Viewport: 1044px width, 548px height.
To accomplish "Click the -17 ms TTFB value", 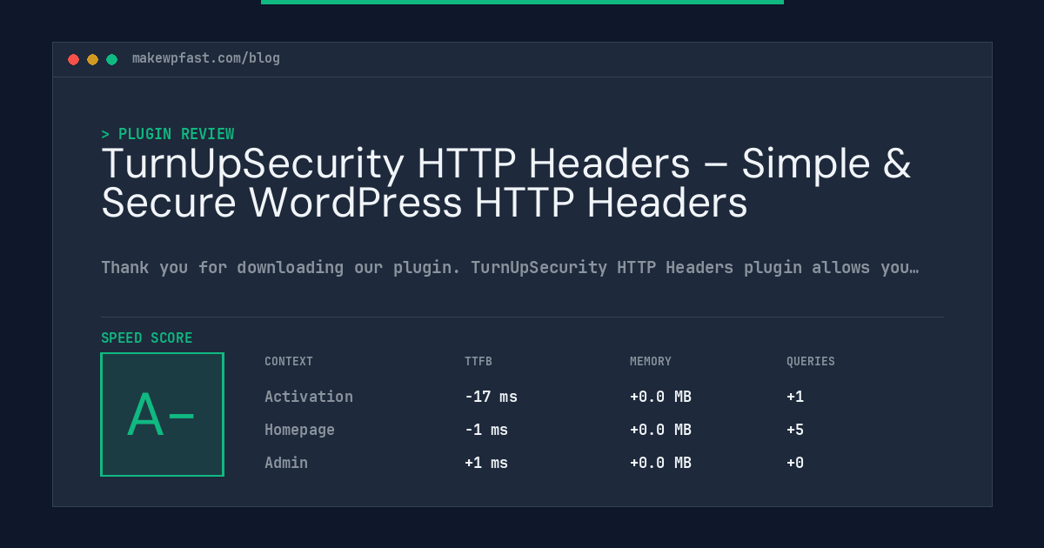I will click(491, 397).
